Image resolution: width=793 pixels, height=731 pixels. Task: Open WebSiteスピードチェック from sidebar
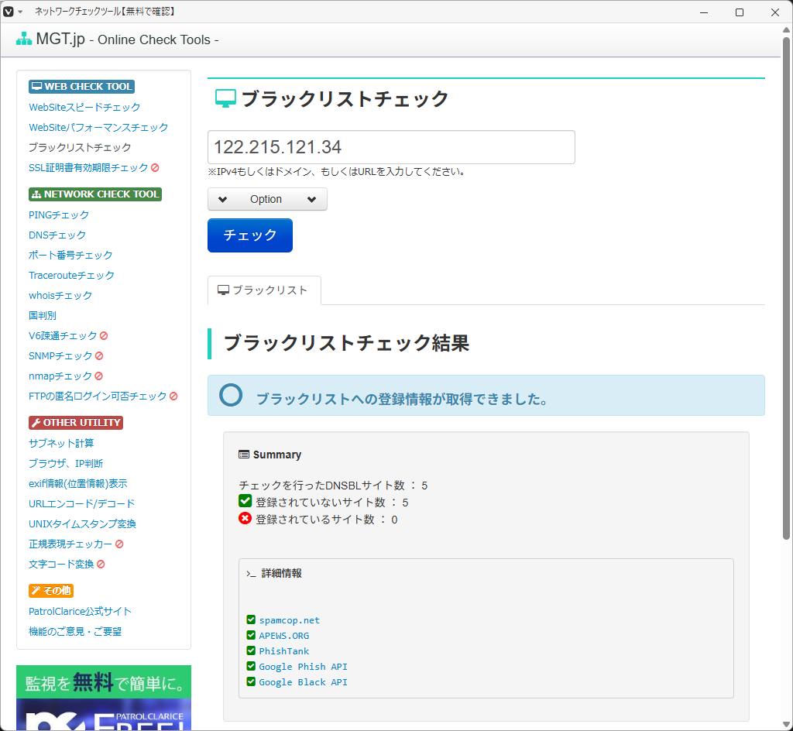[x=84, y=107]
